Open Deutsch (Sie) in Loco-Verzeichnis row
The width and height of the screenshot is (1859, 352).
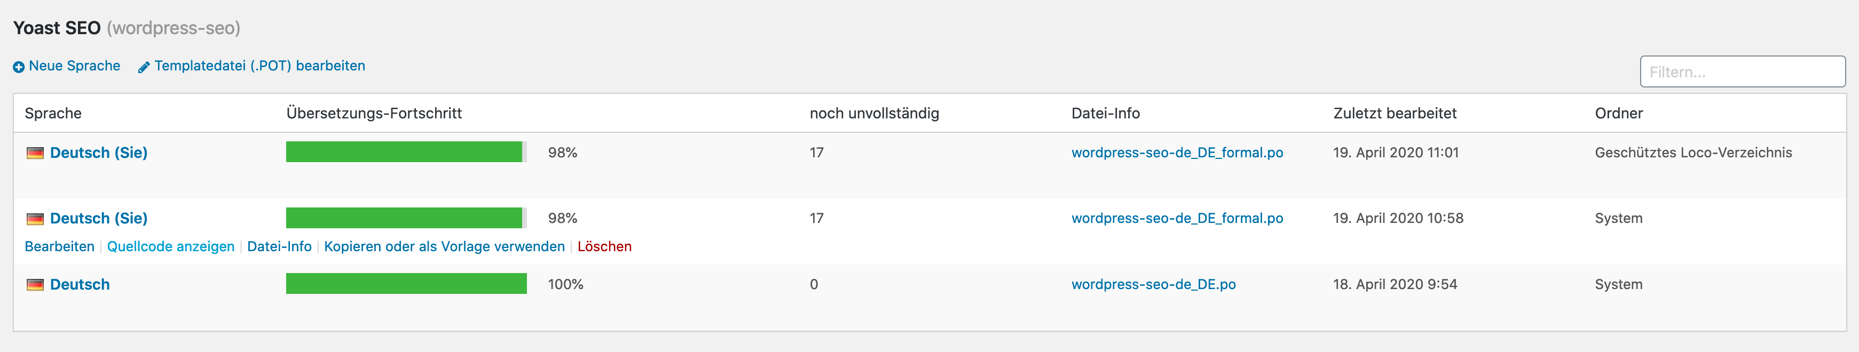tap(99, 153)
